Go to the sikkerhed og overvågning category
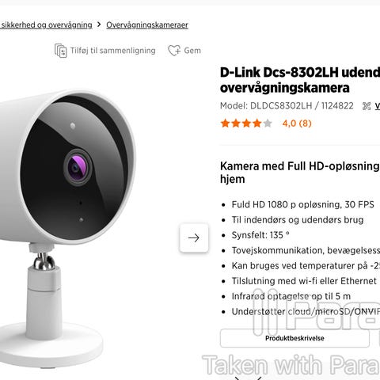 pos(46,25)
